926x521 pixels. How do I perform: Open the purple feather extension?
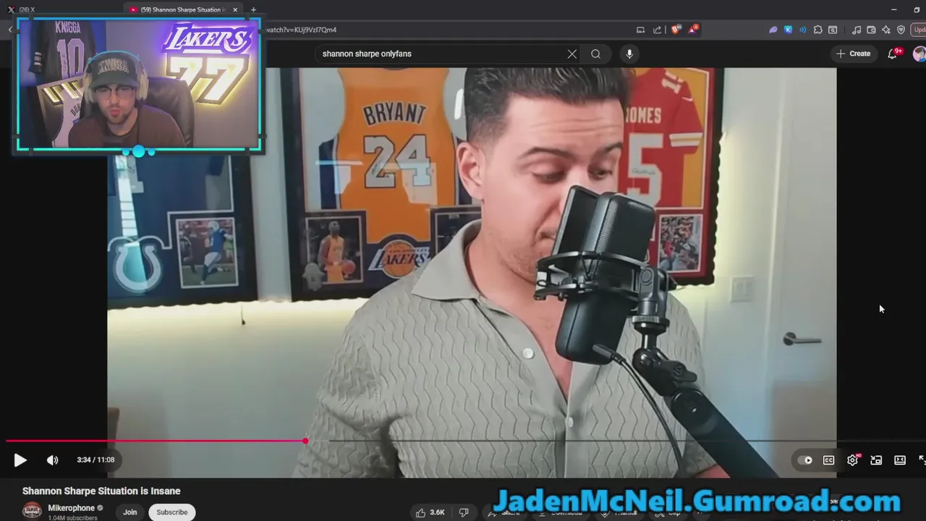(x=773, y=30)
